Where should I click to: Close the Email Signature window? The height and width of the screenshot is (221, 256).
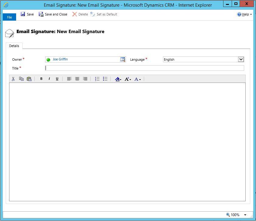pos(247,4)
